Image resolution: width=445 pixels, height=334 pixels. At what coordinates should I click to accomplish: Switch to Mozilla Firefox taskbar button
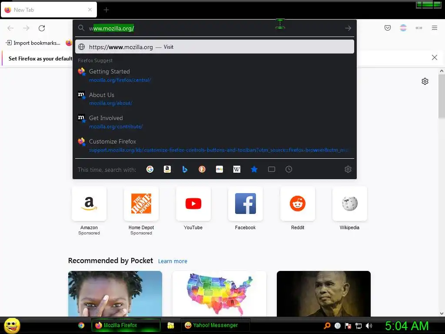point(126,325)
